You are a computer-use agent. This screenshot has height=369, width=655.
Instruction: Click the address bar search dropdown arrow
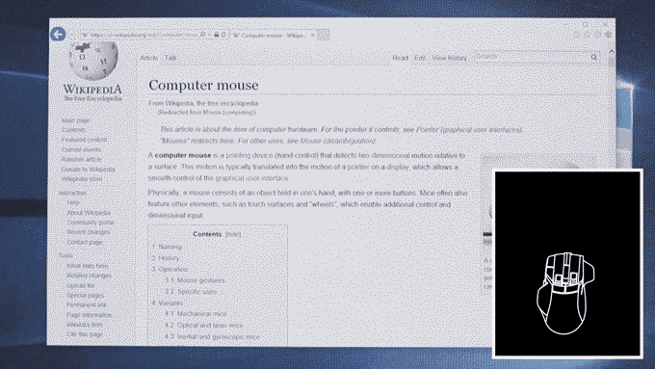[x=209, y=35]
